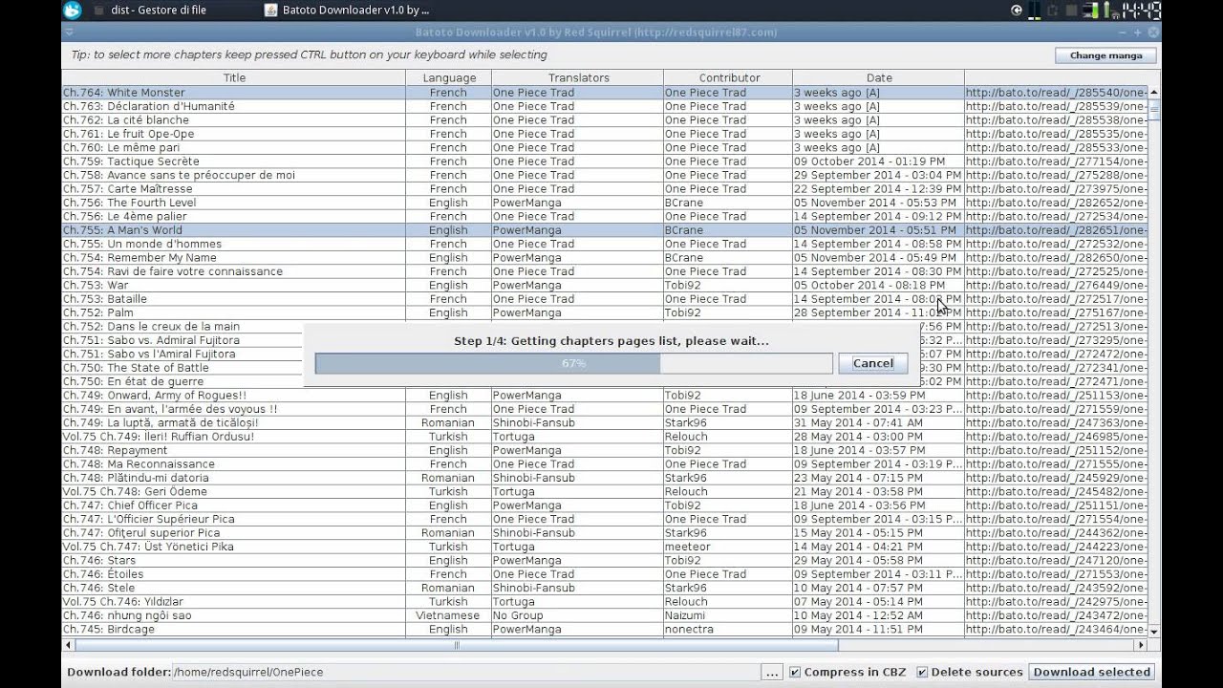
Task: Open the window menu arrow in titlebar
Action: 69,32
